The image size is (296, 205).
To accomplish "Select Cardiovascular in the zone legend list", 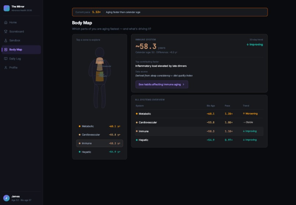I will (100, 135).
